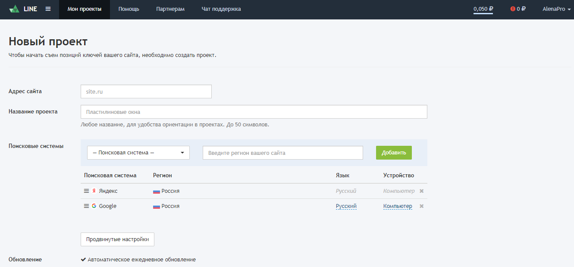This screenshot has height=267, width=574.
Task: Toggle Автоматическое ежедневное обновление checkbox
Action: click(82, 259)
